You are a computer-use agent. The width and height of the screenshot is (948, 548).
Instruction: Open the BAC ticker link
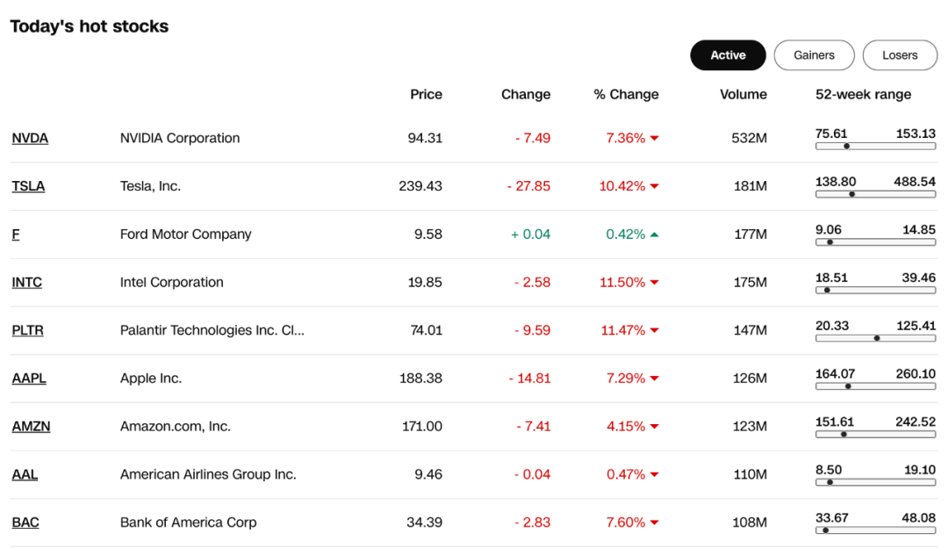tap(25, 522)
